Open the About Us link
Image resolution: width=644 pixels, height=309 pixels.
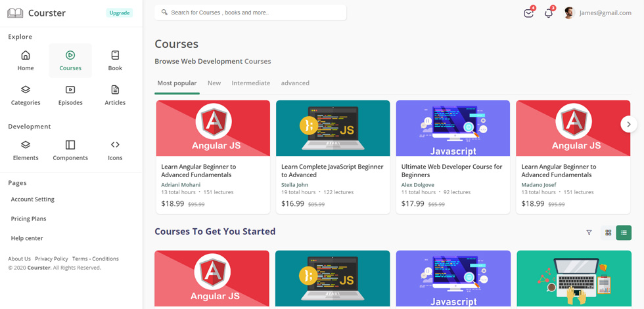[19, 258]
